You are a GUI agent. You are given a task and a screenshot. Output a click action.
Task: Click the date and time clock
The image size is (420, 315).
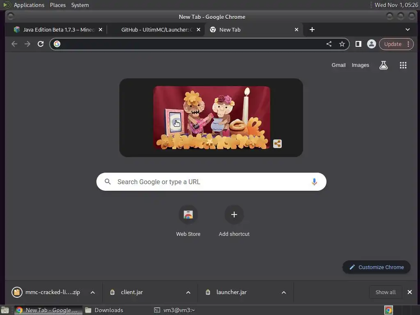tap(396, 5)
